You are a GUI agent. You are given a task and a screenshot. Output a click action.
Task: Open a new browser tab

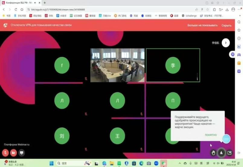[x=45, y=3]
